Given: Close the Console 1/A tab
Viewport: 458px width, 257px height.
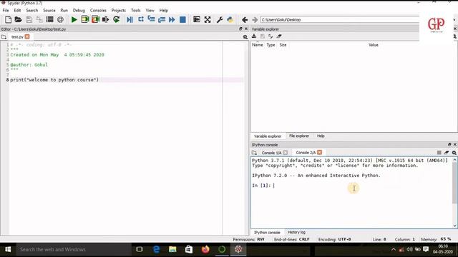Looking at the screenshot, I should [x=286, y=152].
